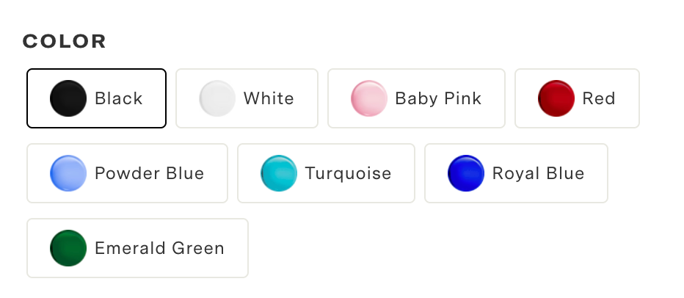Click the baby pink swatch circle
This screenshot has width=684, height=298.
click(369, 98)
